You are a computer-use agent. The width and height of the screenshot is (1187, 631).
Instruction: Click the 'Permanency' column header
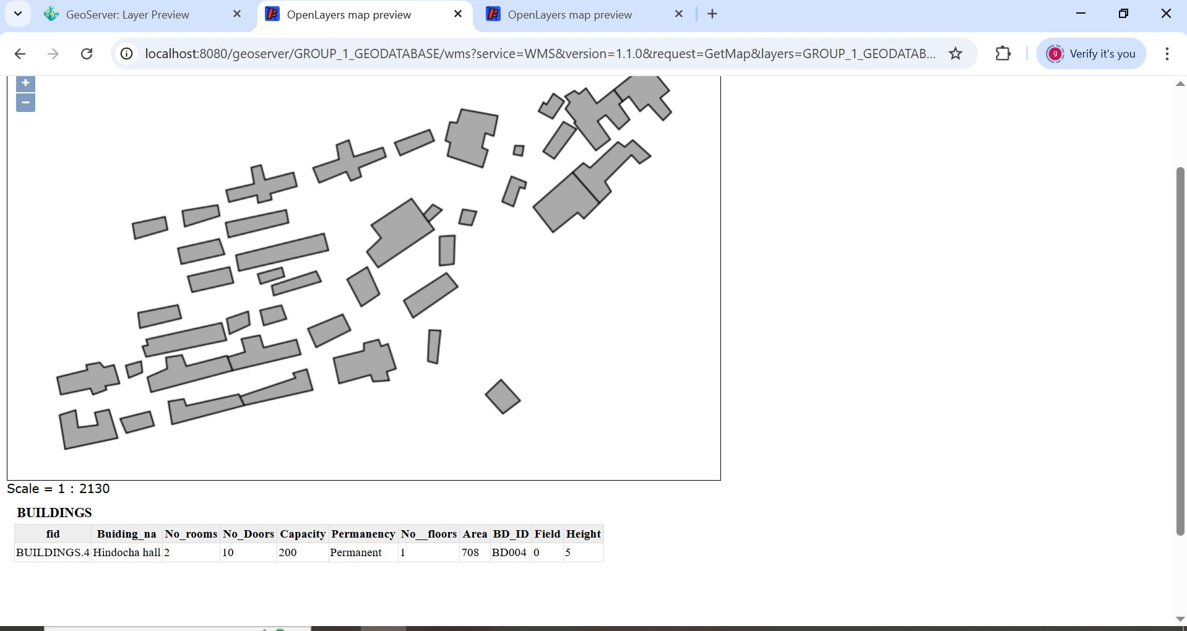click(x=363, y=534)
